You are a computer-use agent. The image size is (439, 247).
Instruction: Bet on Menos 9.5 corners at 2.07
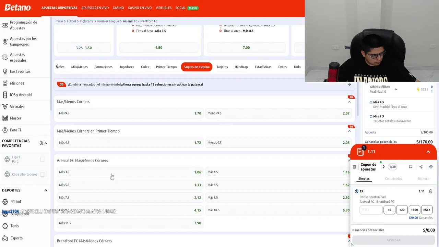click(278, 113)
